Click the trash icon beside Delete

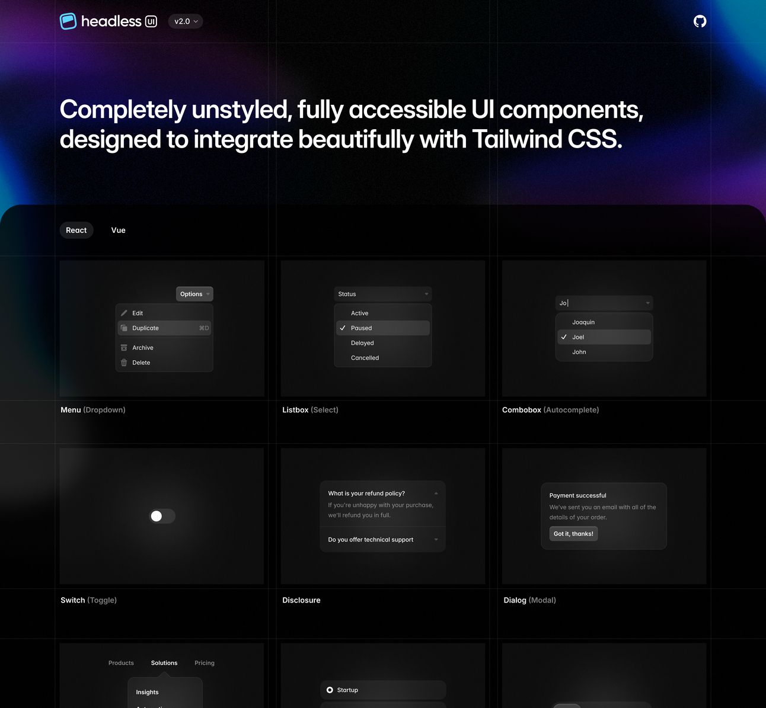click(x=124, y=363)
